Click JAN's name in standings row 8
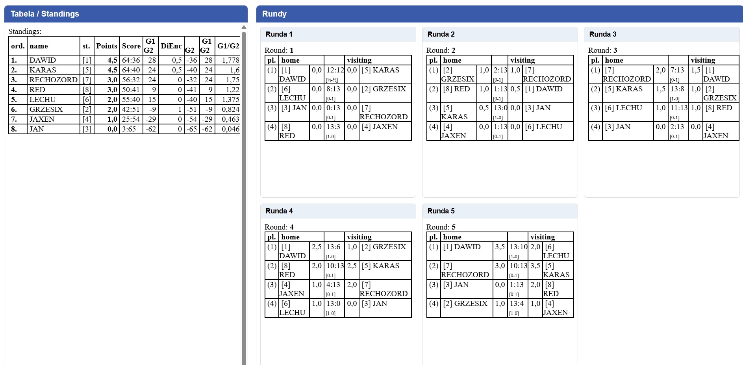This screenshot has height=365, width=743. tap(37, 129)
